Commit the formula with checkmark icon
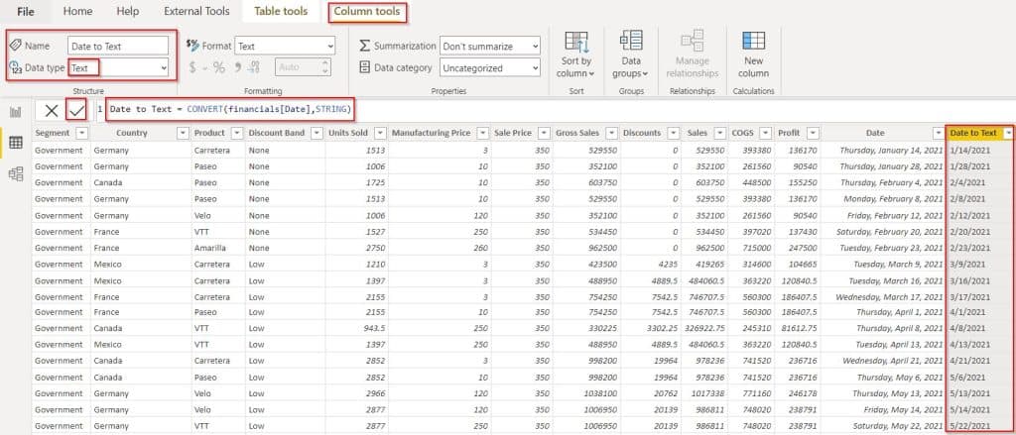The width and height of the screenshot is (1016, 435). tap(76, 111)
